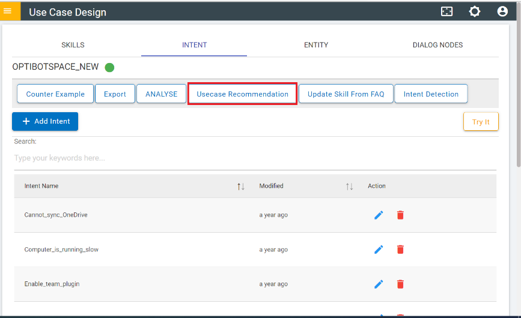The height and width of the screenshot is (318, 521).
Task: Open the hamburger menu in header
Action: coord(8,11)
